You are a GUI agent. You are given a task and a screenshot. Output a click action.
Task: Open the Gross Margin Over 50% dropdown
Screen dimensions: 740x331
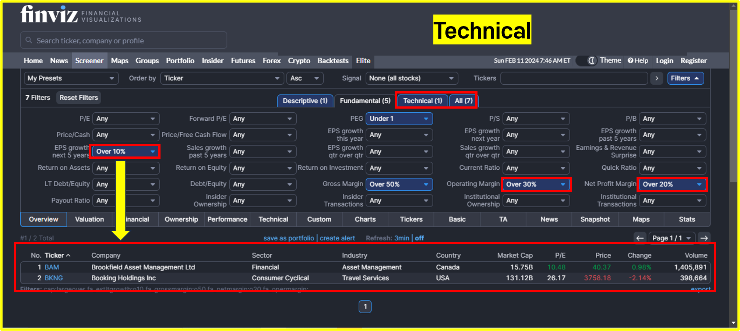point(399,184)
